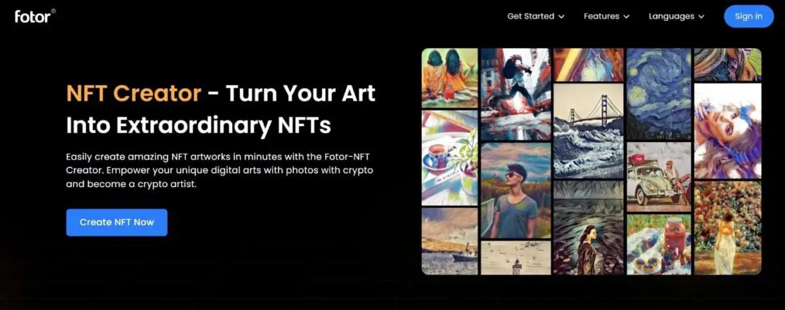Image resolution: width=785 pixels, height=310 pixels.
Task: Select the man with sunglasses artwork
Action: 515,190
